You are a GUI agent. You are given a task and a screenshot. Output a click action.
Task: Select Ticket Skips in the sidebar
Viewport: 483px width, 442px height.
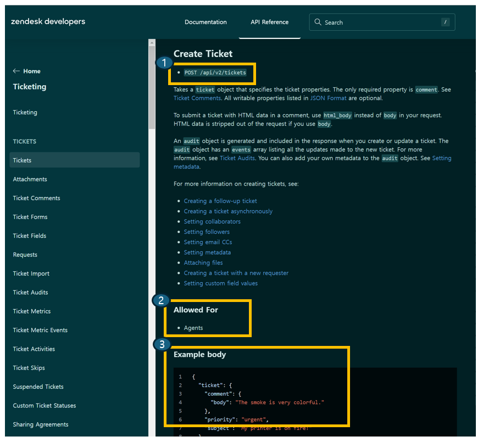29,368
